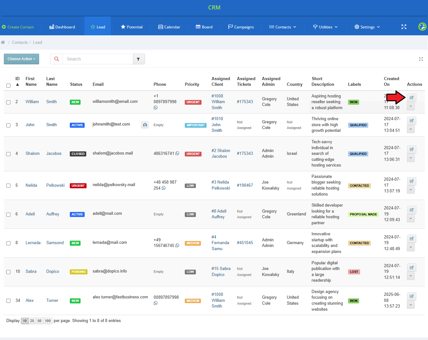Open the Choose Action dropdown
428x340 pixels.
coord(21,59)
